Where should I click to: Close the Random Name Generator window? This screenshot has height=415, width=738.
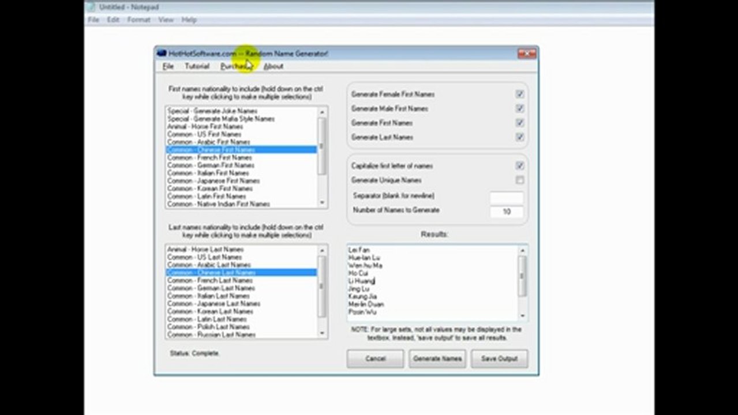pos(526,54)
